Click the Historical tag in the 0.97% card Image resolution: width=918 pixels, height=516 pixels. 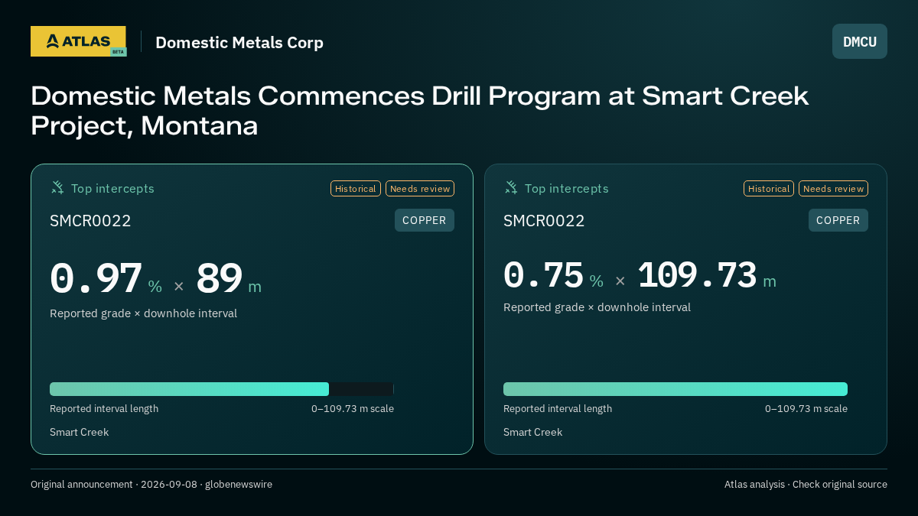point(356,189)
